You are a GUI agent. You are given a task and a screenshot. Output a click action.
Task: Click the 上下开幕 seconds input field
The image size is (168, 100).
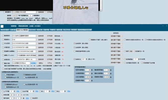tap(12, 91)
